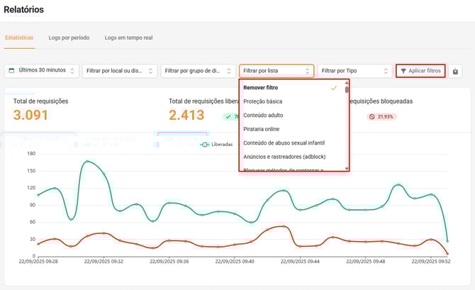
Task: Click the checkmark beside Remover filtro
Action: click(334, 88)
